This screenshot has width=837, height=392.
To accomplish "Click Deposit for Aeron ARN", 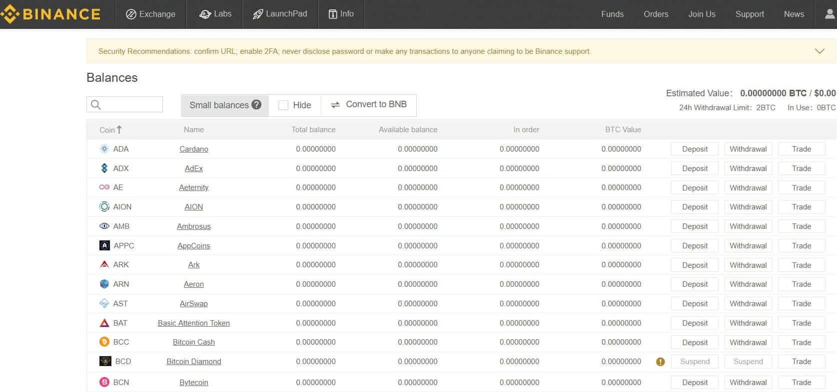I will 695,284.
